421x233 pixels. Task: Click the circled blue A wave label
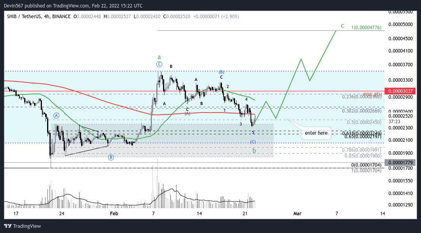coord(56,116)
